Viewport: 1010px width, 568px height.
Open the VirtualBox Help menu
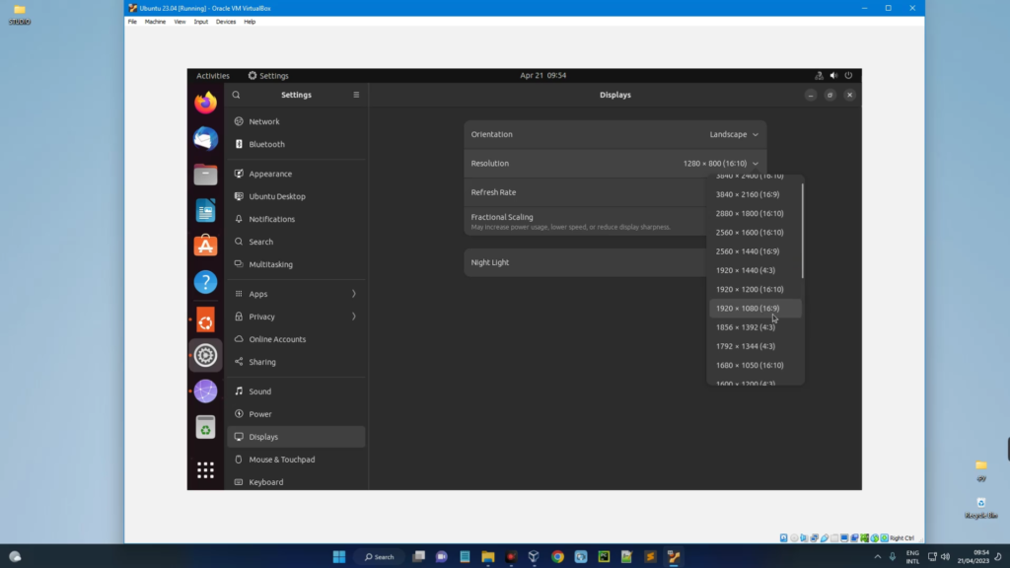click(x=250, y=22)
